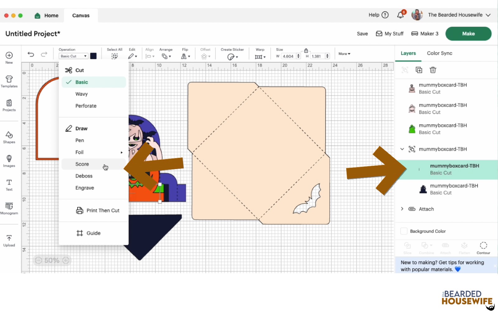Switch to the Color Sync tab
The width and height of the screenshot is (498, 316).
(x=439, y=53)
